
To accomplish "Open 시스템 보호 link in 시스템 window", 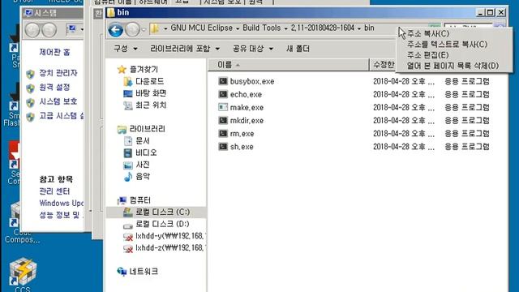I will [x=58, y=101].
